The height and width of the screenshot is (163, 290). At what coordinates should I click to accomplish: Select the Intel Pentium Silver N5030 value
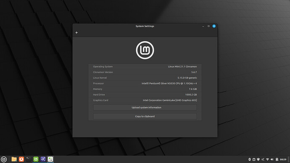[x=169, y=83]
